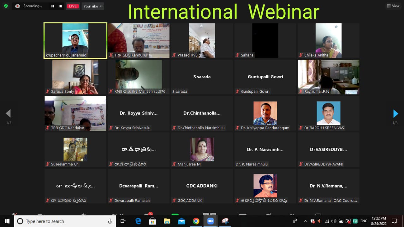Expand the hidden system tray icons
Viewport: 404px width, 227px height.
305,221
